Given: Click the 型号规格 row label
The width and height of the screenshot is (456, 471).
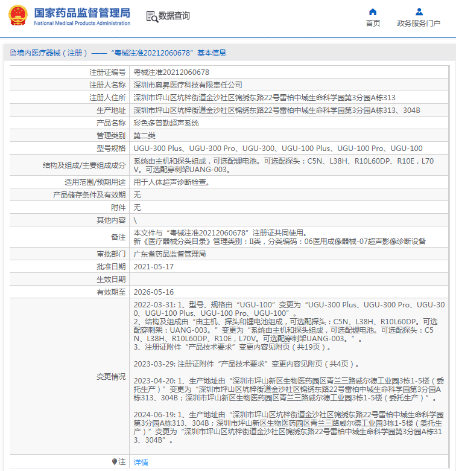Looking at the screenshot, I should pyautogui.click(x=111, y=148).
